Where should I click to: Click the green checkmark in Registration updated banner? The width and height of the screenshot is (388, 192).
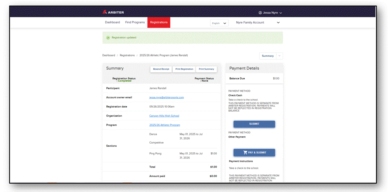click(x=108, y=38)
